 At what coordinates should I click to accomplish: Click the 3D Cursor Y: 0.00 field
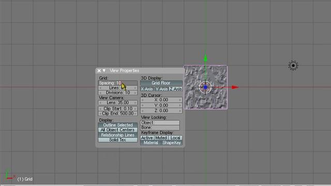(161, 105)
